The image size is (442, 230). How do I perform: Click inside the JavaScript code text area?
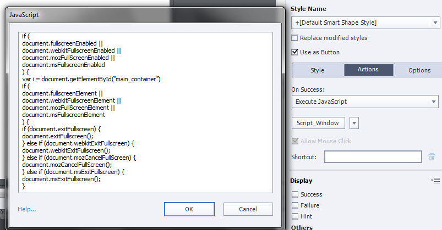(x=145, y=113)
